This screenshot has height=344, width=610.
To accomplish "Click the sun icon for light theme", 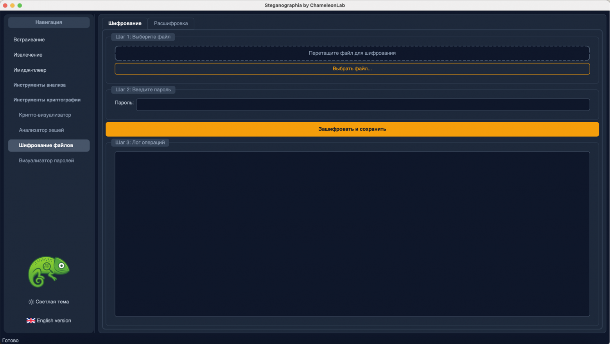I will pyautogui.click(x=31, y=302).
